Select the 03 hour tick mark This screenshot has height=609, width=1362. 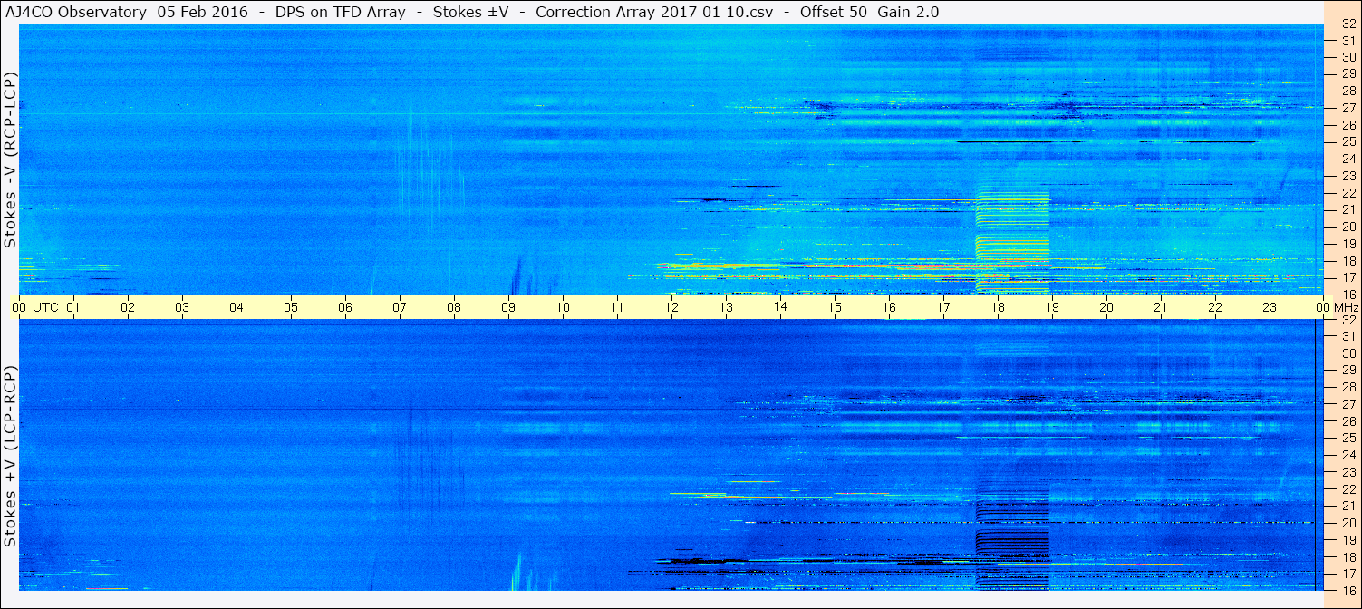click(x=182, y=308)
